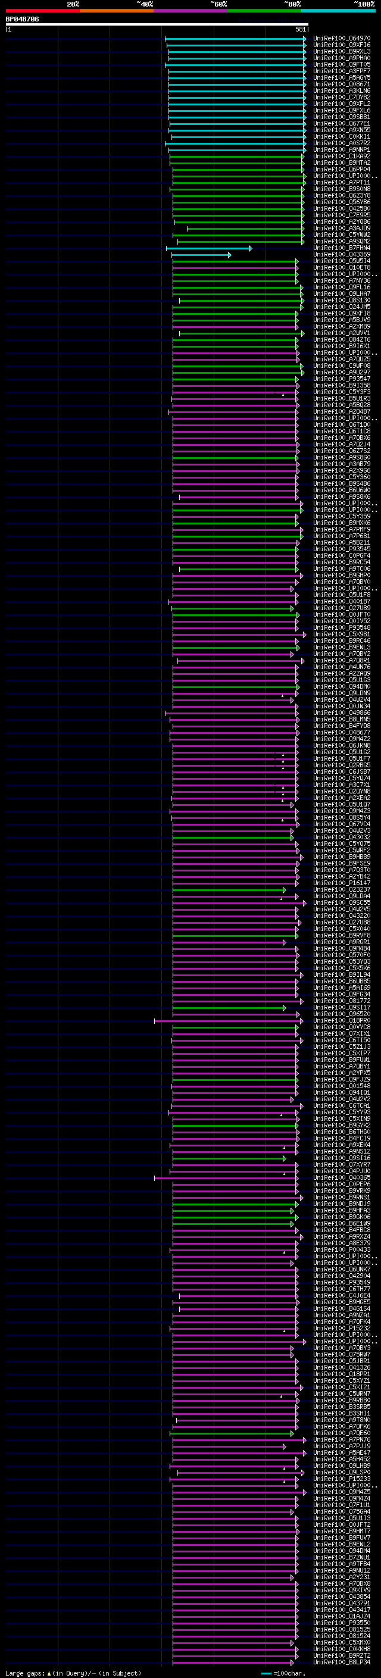The image size is (381, 1678).
Task: Open hit UniRef100_Q9XFI6
Action: click(x=342, y=45)
